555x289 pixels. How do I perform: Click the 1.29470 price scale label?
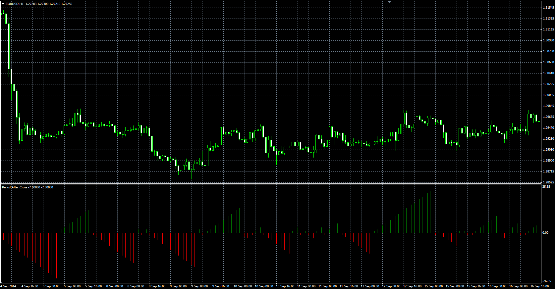[x=548, y=128]
